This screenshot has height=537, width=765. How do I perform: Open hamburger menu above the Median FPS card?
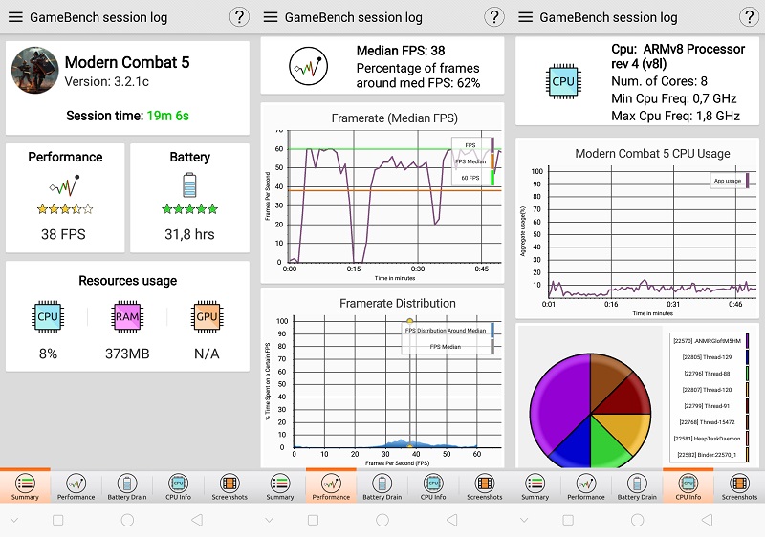coord(271,17)
